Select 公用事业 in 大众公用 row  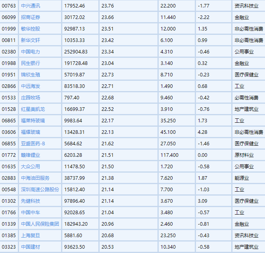[244, 166]
